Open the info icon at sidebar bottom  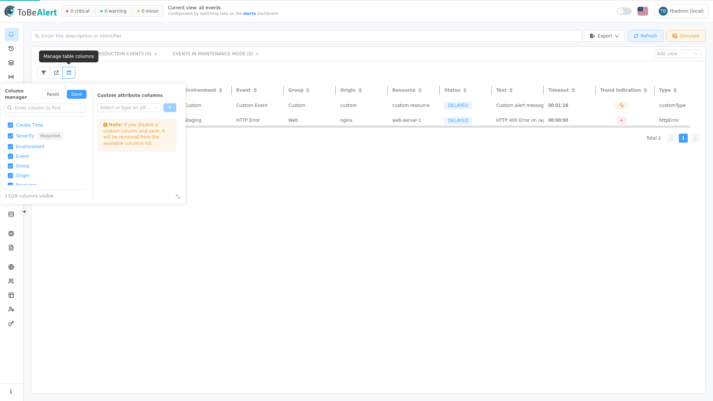11,391
